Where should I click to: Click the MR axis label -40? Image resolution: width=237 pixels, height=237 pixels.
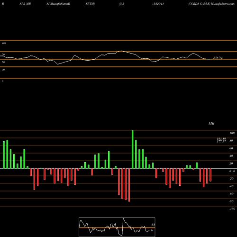231,186
